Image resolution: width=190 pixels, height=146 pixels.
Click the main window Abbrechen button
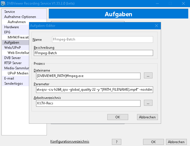pos(176,142)
